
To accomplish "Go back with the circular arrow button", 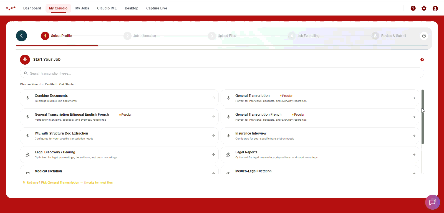I will (21, 36).
